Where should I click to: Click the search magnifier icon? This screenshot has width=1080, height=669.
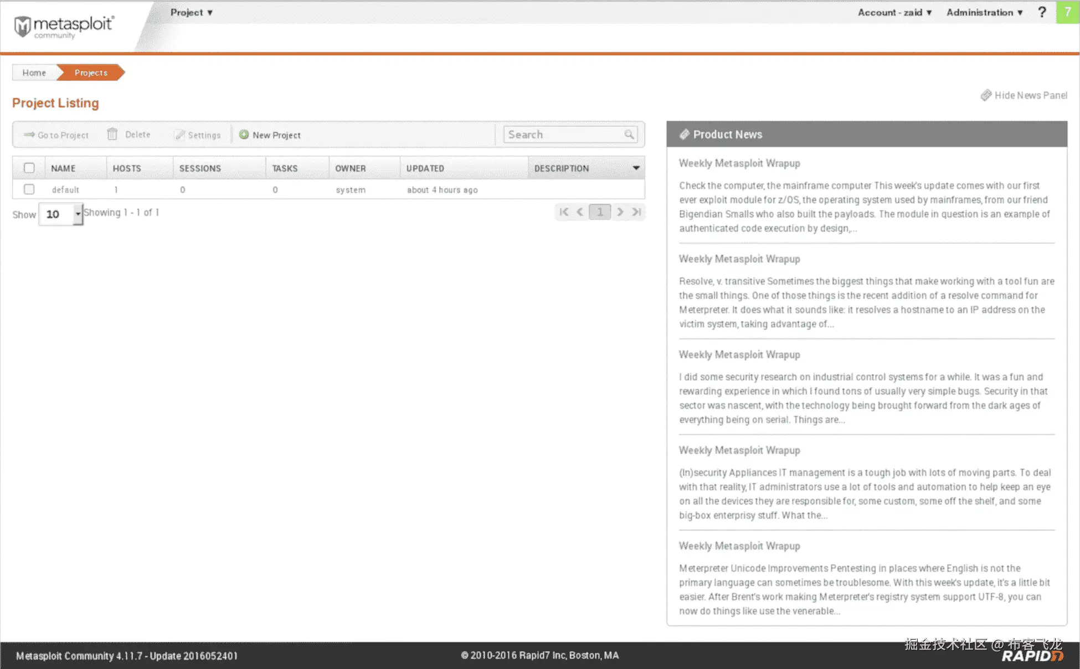[x=629, y=134]
